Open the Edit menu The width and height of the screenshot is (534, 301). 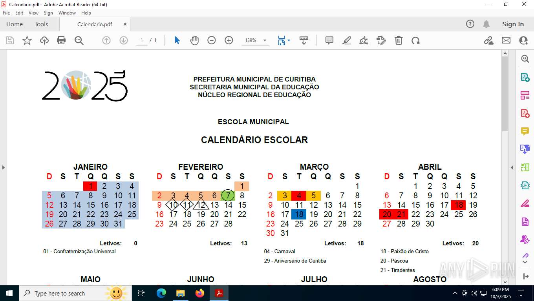tap(19, 13)
